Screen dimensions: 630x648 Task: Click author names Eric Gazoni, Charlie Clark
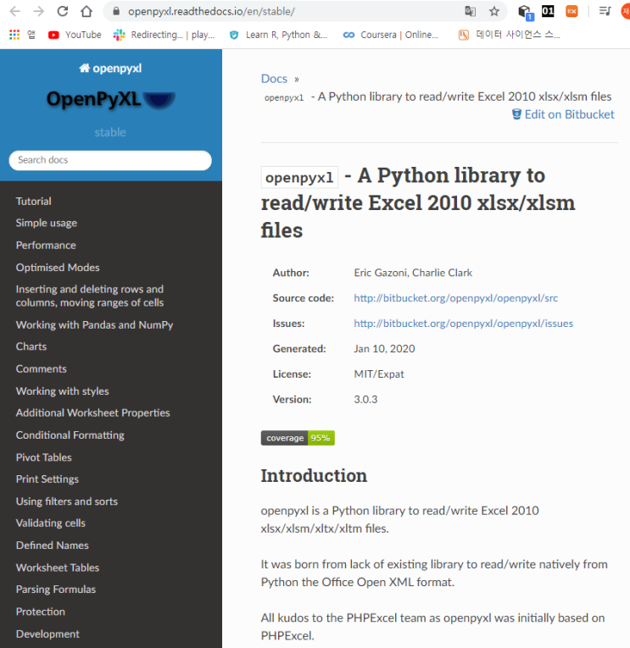(413, 273)
